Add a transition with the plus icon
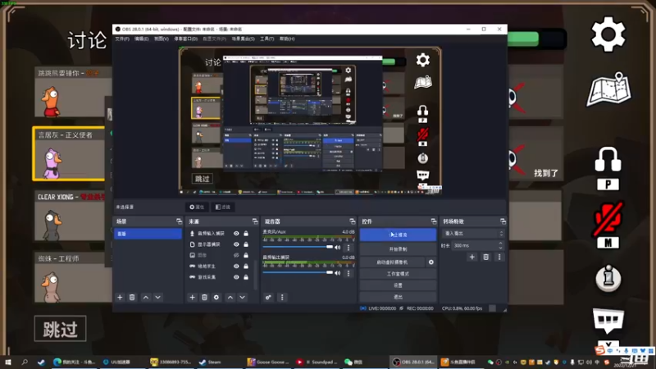Viewport: 656px width, 369px height. pyautogui.click(x=472, y=257)
